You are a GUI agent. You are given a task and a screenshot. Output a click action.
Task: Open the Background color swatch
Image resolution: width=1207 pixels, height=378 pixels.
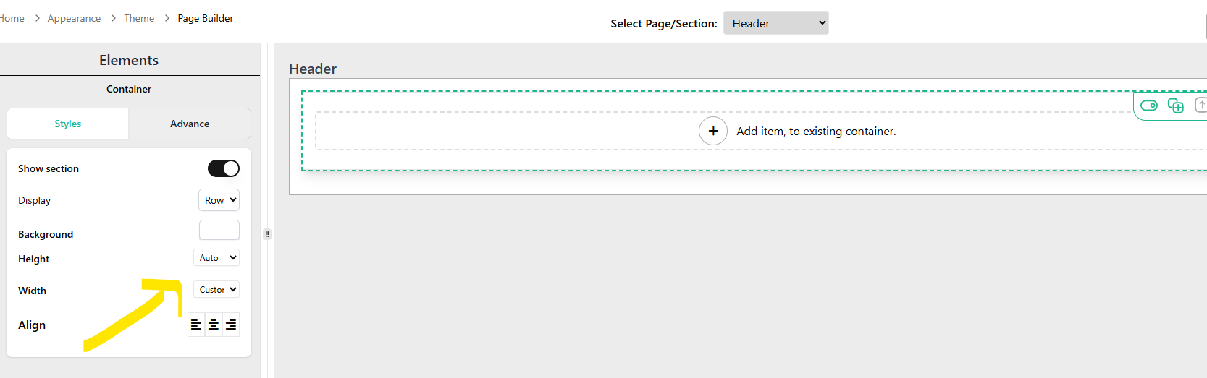tap(219, 230)
